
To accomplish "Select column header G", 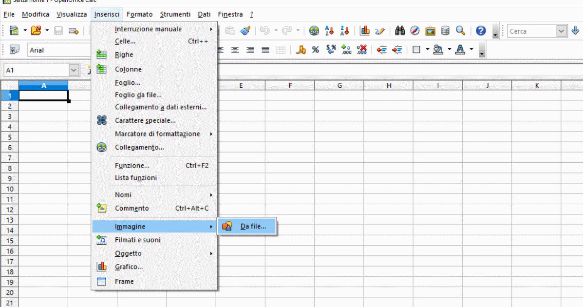I will (x=339, y=86).
